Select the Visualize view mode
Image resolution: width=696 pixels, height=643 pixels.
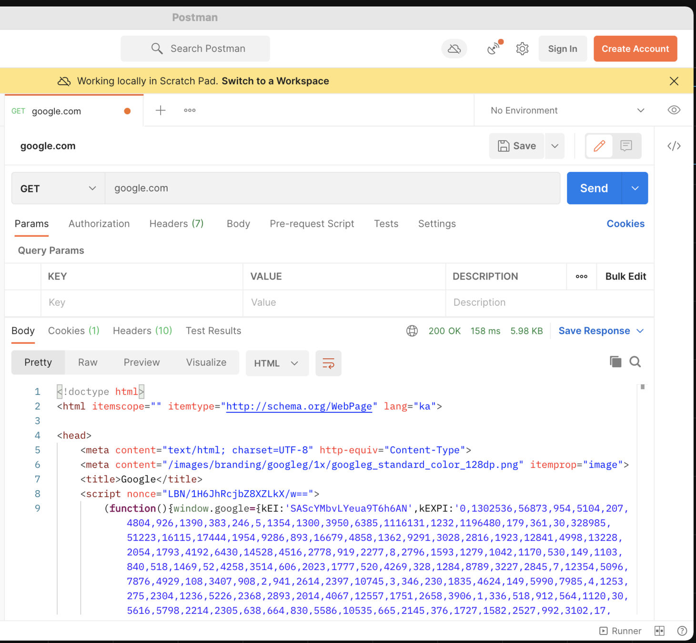click(206, 362)
